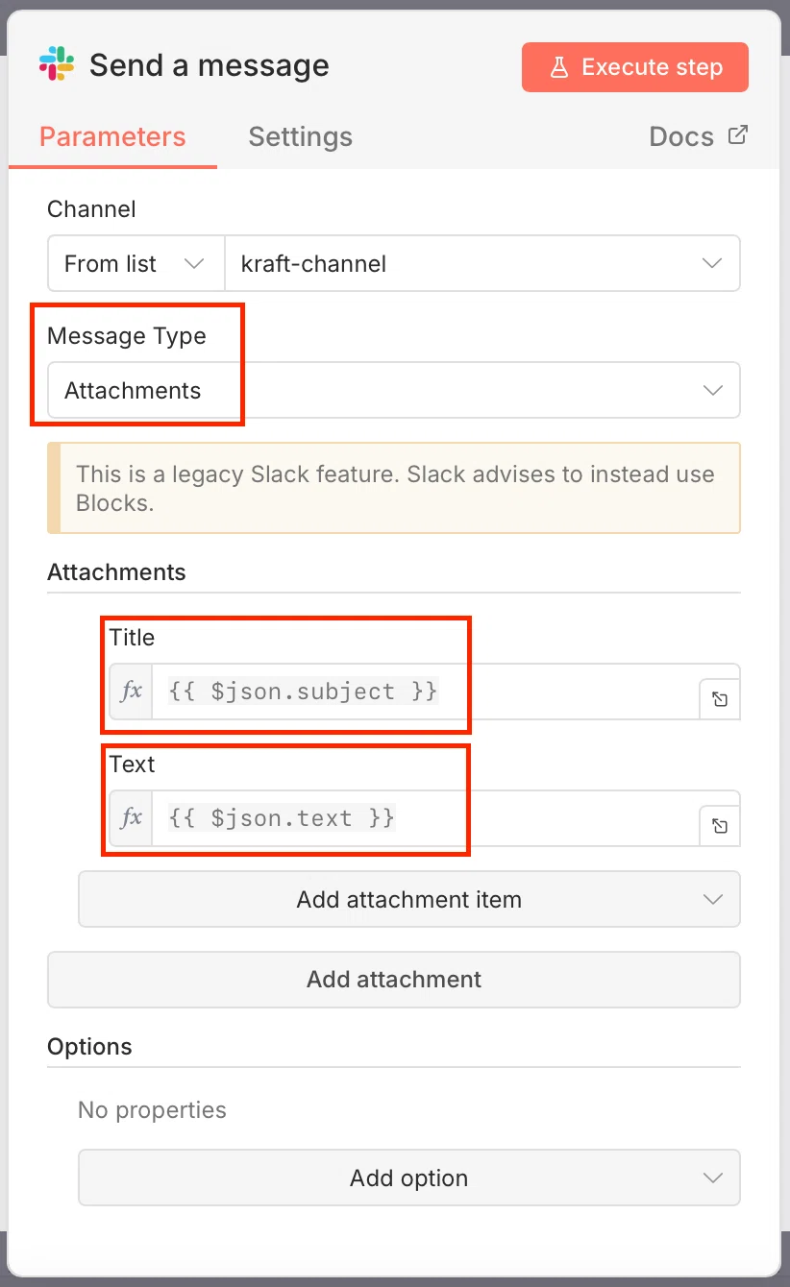790x1287 pixels.
Task: Click into the Title expression field
Action: (426, 692)
